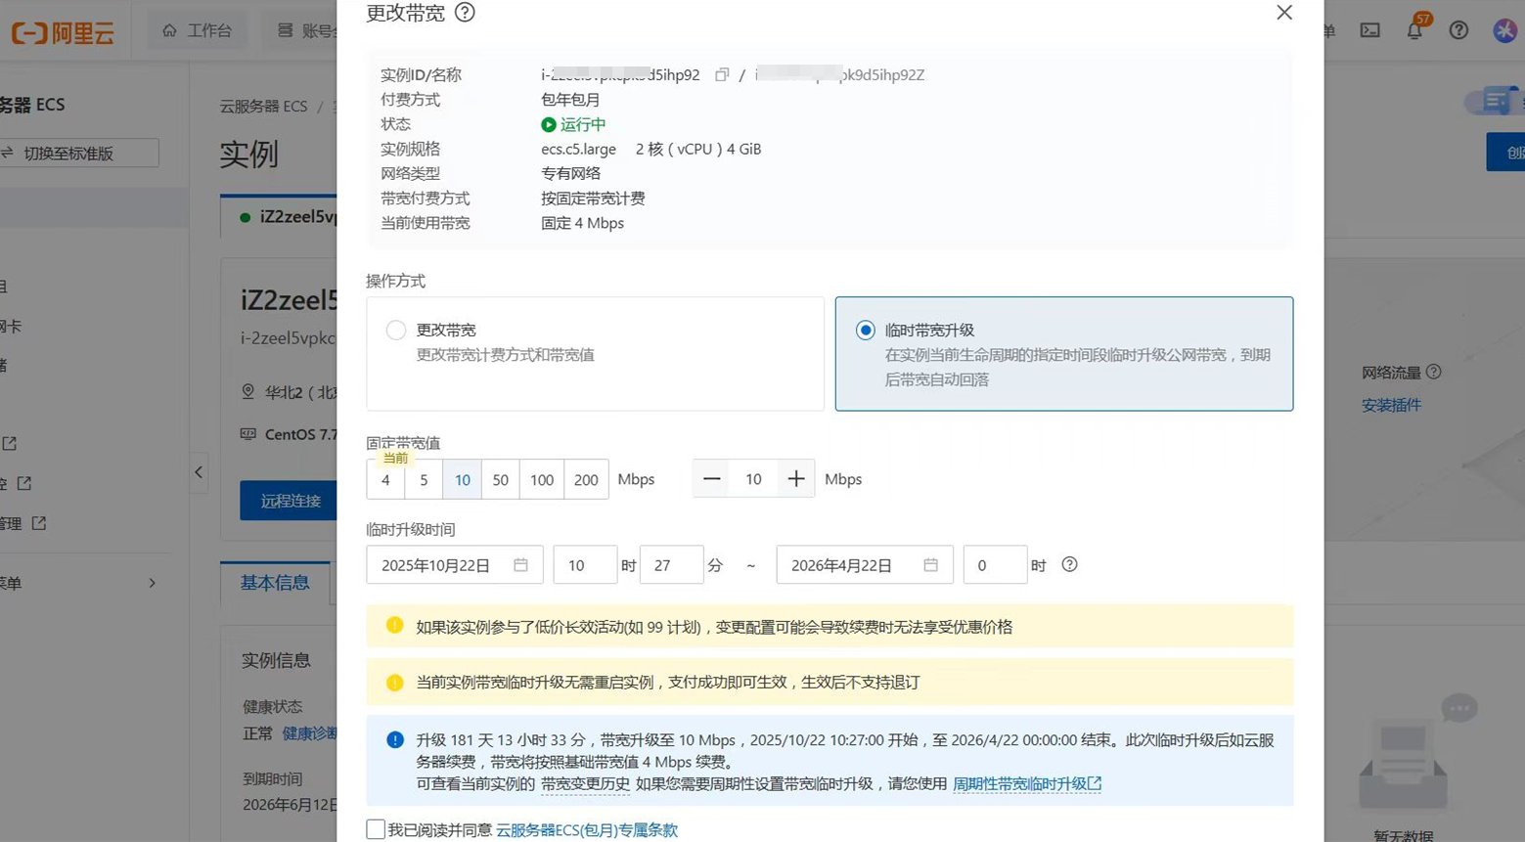Select the 更改带宽 operation radio option
This screenshot has height=842, width=1525.
point(396,330)
